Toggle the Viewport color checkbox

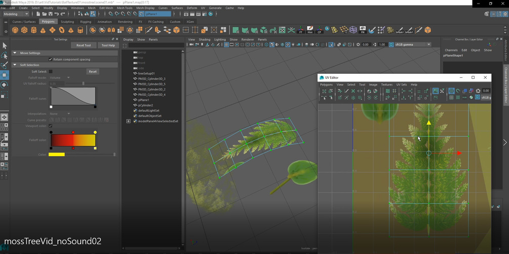(x=51, y=126)
